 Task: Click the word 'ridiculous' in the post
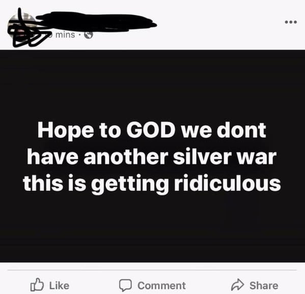[x=228, y=183]
